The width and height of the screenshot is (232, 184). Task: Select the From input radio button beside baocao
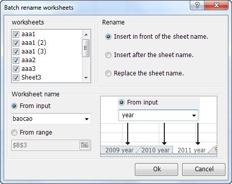14,106
